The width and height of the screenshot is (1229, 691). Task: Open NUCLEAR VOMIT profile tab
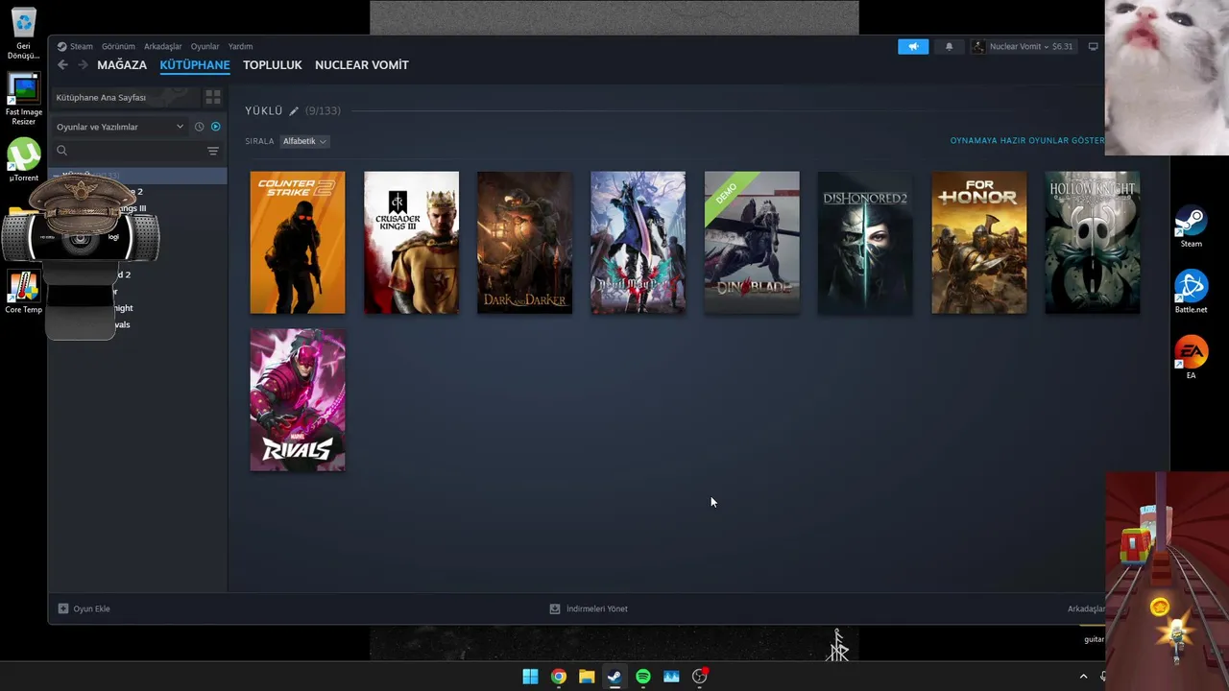coord(362,65)
